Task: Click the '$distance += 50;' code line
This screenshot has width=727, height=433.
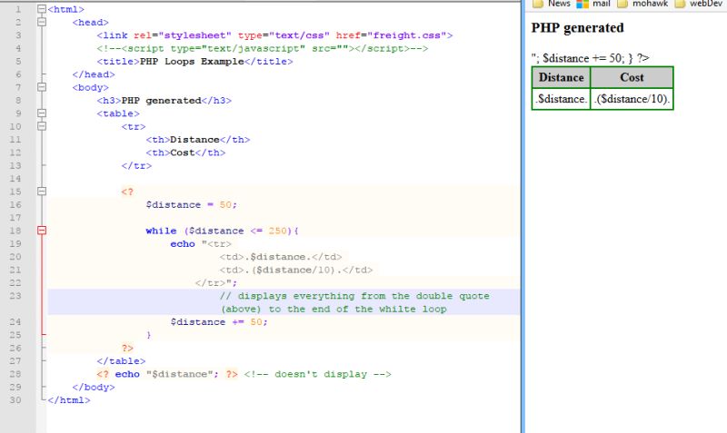Action: coord(219,322)
